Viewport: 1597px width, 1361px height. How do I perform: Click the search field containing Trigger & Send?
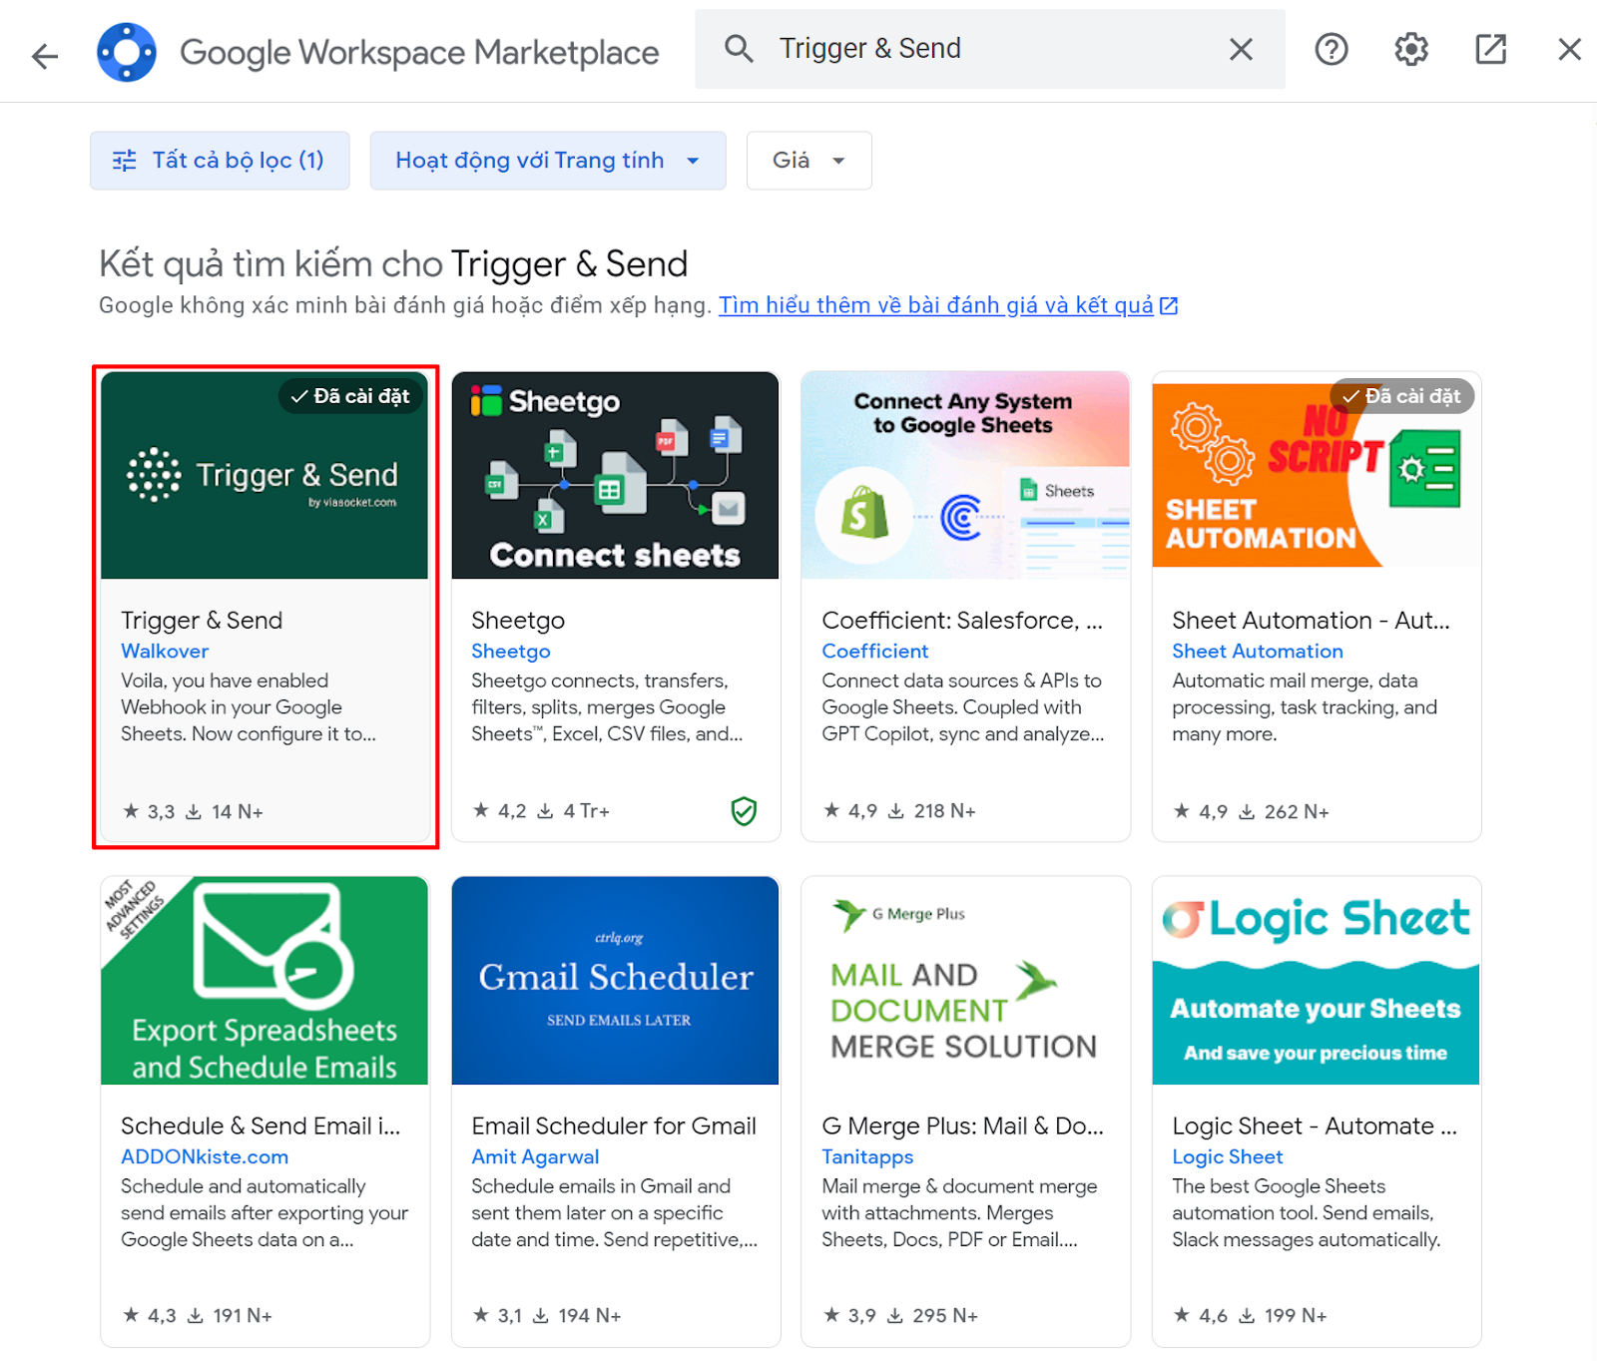[x=990, y=49]
